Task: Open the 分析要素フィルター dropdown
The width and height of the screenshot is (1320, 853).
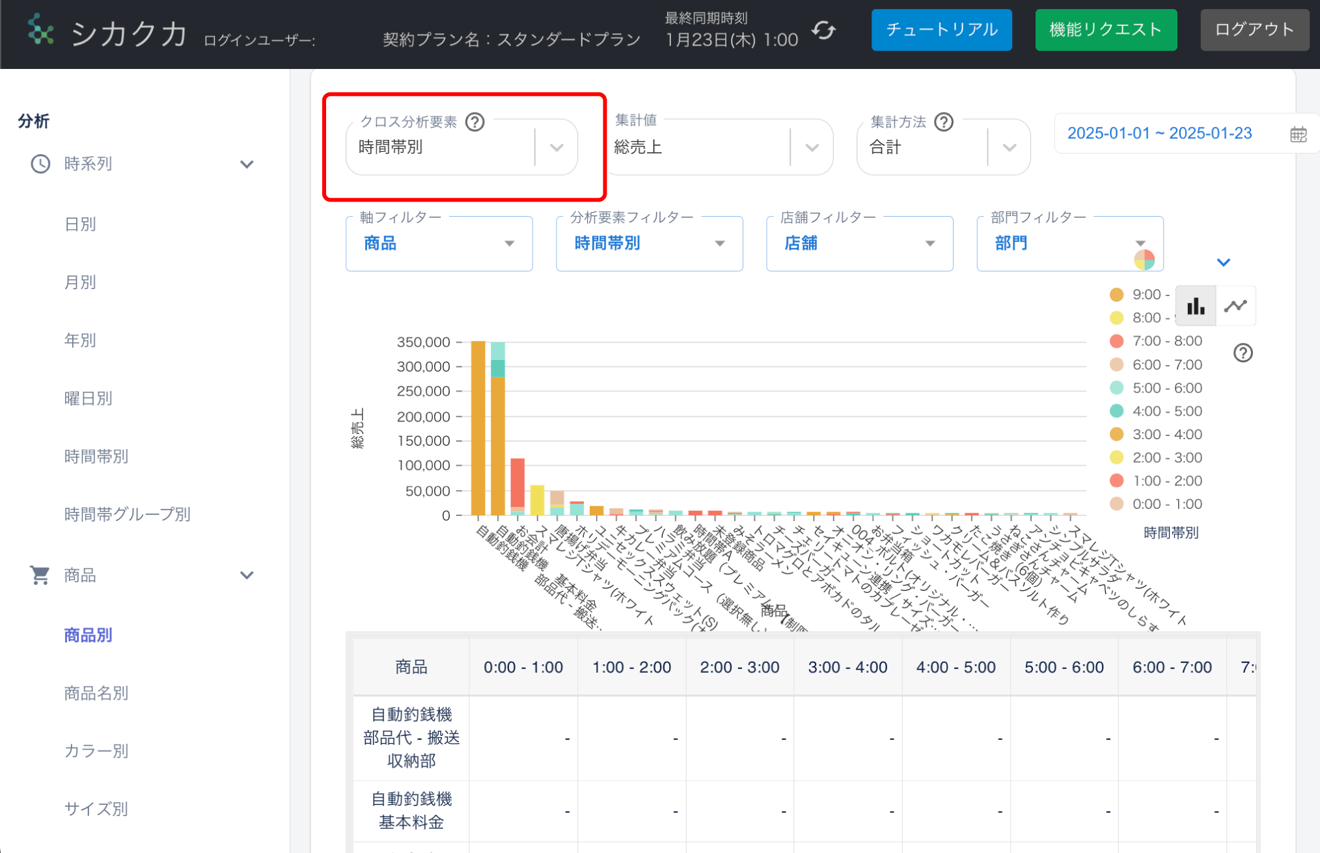Action: pos(649,243)
